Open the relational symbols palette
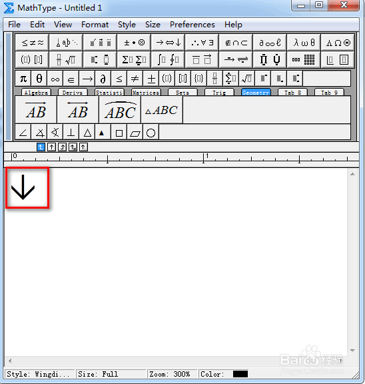Screen dimensions: 365x384 point(32,43)
